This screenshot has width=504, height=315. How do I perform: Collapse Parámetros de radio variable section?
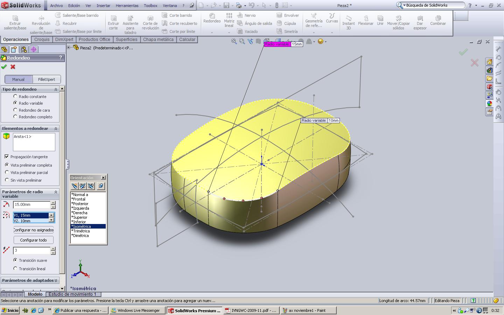(x=56, y=192)
